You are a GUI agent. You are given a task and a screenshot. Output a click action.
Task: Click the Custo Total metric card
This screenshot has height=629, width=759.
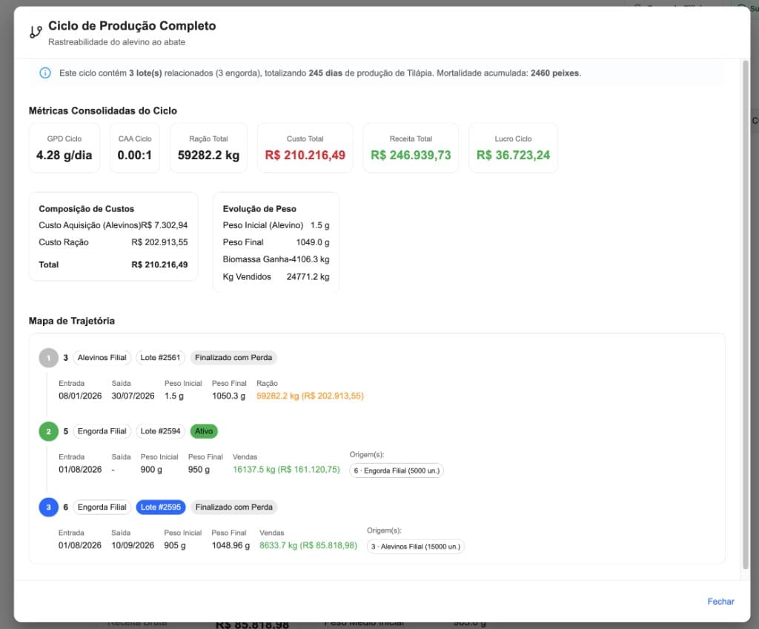[x=305, y=147]
